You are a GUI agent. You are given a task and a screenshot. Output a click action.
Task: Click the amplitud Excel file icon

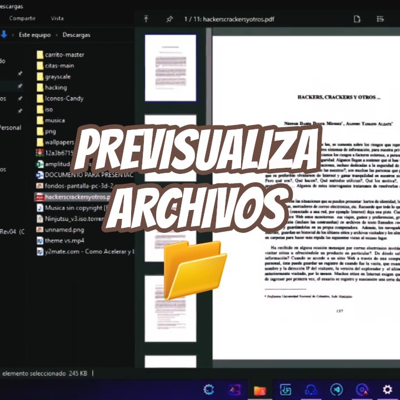[40, 164]
